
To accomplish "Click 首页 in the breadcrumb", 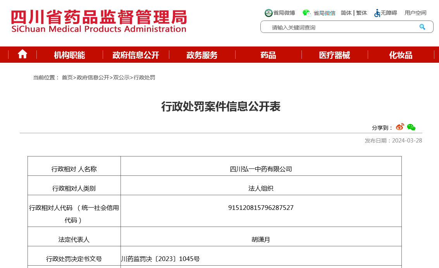I will pos(67,77).
